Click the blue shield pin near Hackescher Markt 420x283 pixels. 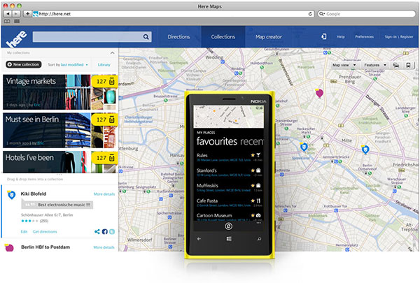click(x=304, y=147)
